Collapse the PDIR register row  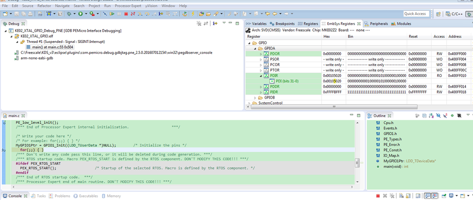(261, 76)
